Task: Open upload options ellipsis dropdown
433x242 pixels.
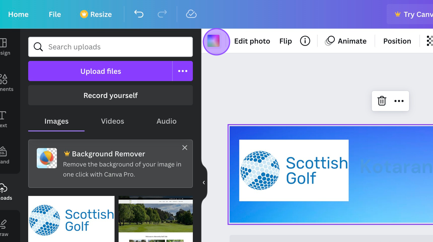Action: pos(182,71)
